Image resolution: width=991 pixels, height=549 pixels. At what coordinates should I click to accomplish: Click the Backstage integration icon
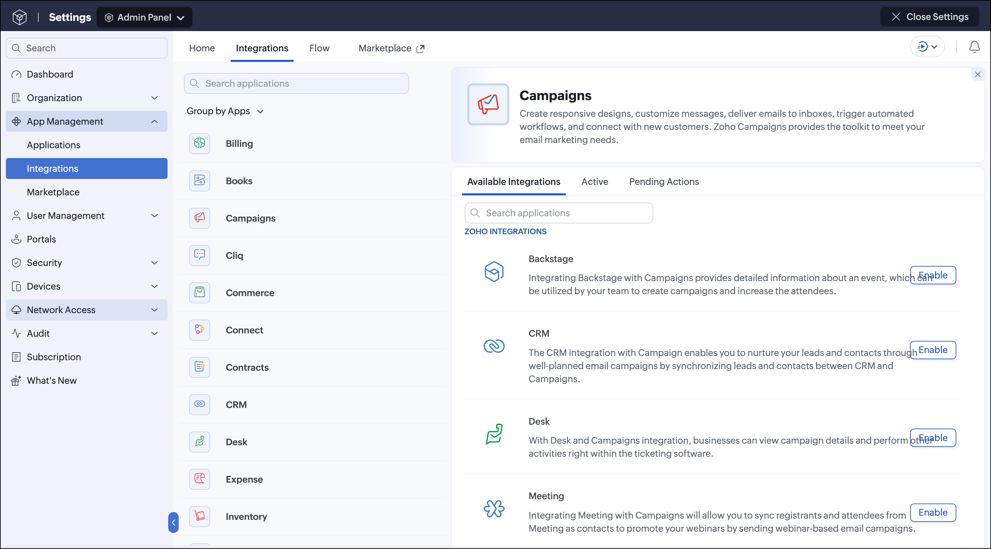coord(494,272)
